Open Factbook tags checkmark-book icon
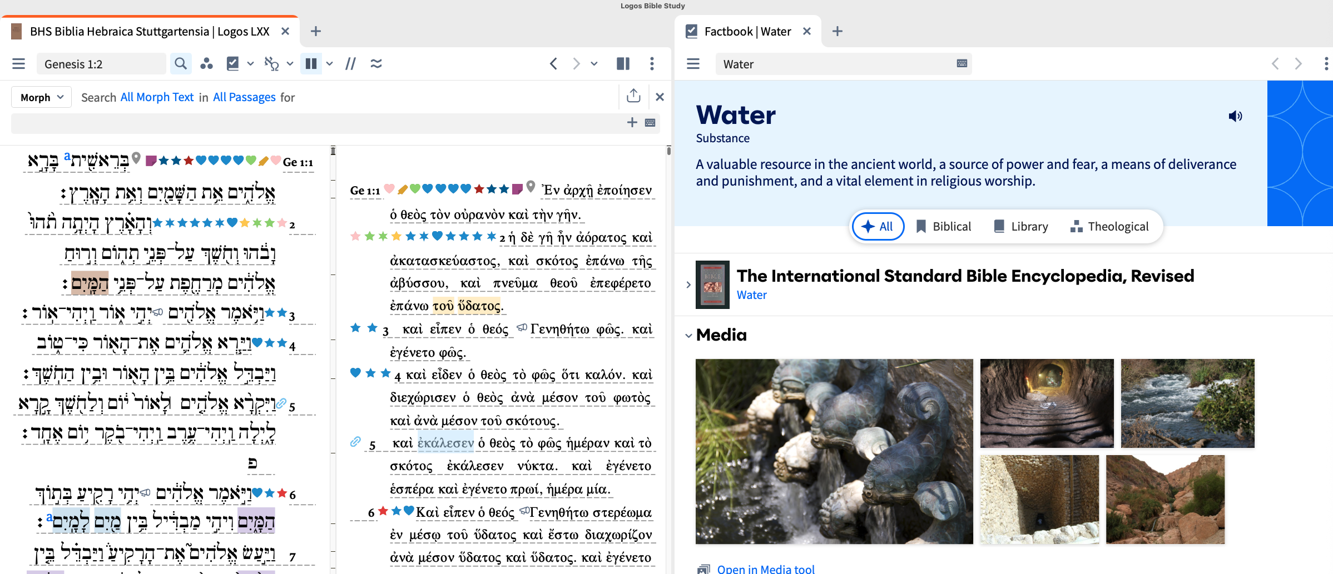Image resolution: width=1333 pixels, height=574 pixels. point(233,64)
